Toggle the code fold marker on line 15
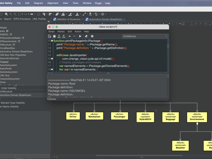Viewport: 212px width, 159px height. (52, 59)
